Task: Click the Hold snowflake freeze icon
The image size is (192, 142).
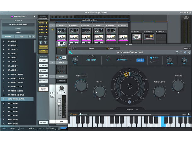Action: click(129, 102)
